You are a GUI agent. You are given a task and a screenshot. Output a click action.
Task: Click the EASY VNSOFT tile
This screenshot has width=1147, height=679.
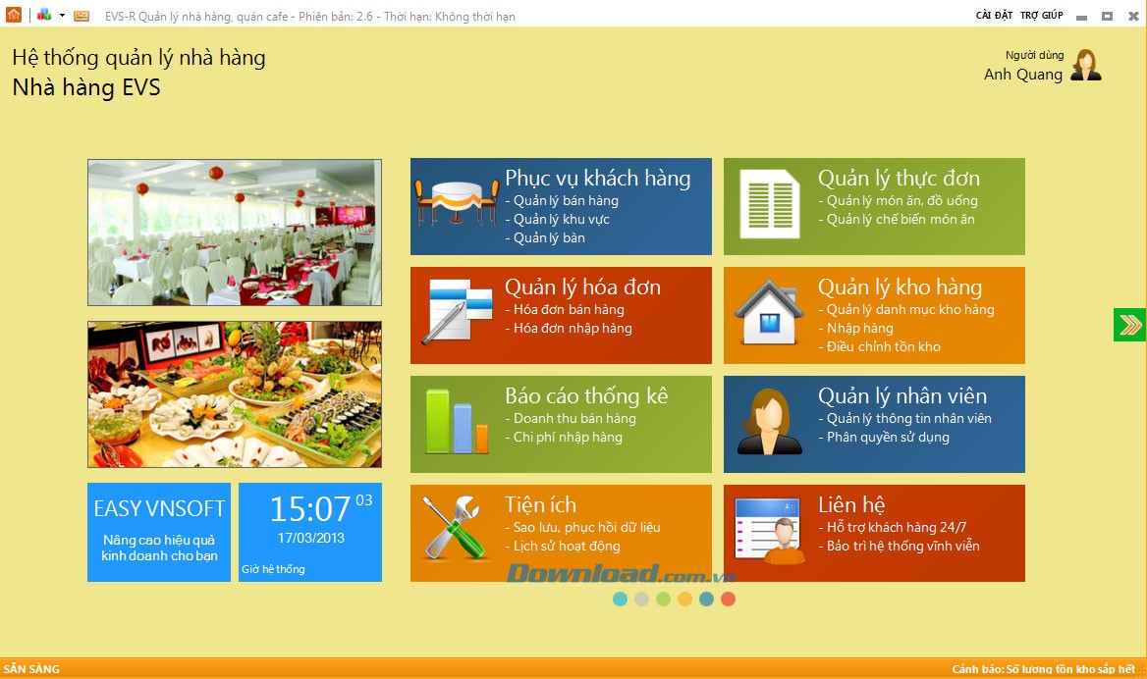point(159,532)
